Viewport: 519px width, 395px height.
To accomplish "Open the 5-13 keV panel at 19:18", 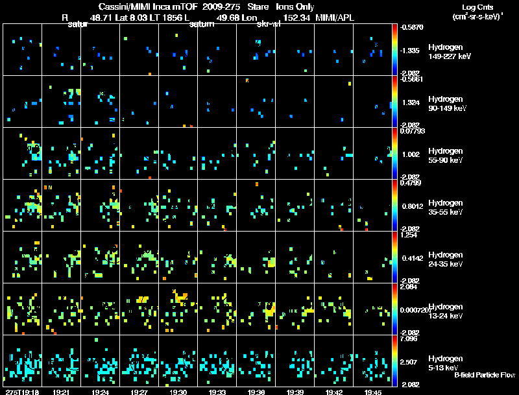I will click(x=23, y=361).
